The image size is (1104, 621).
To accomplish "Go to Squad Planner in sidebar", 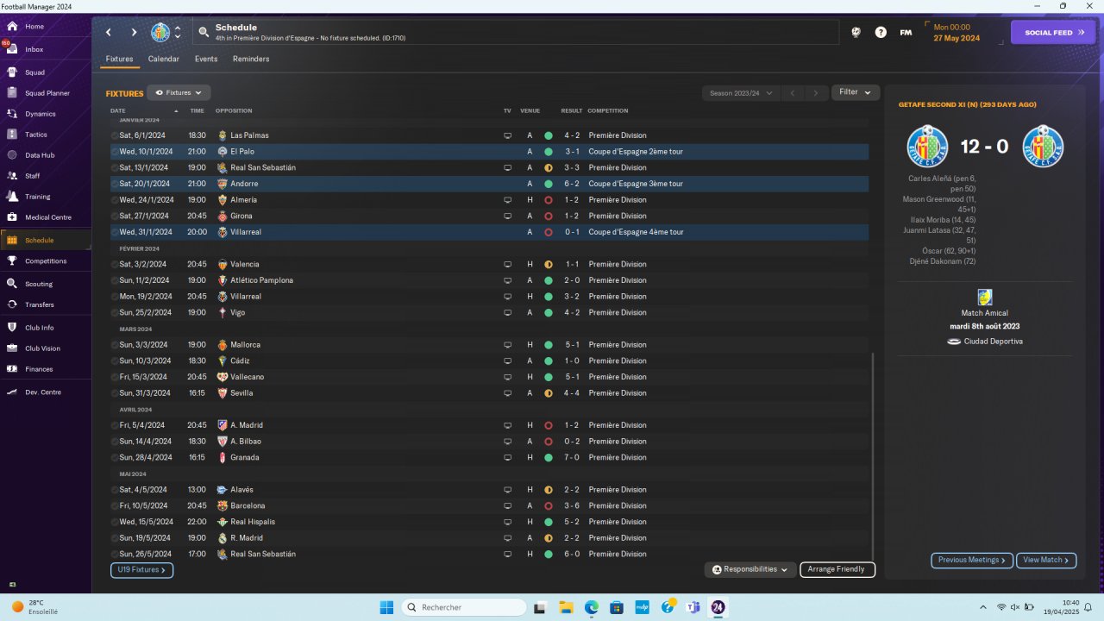I will click(46, 93).
